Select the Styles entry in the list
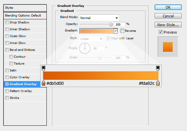The width and height of the screenshot is (187, 131). point(25,8)
